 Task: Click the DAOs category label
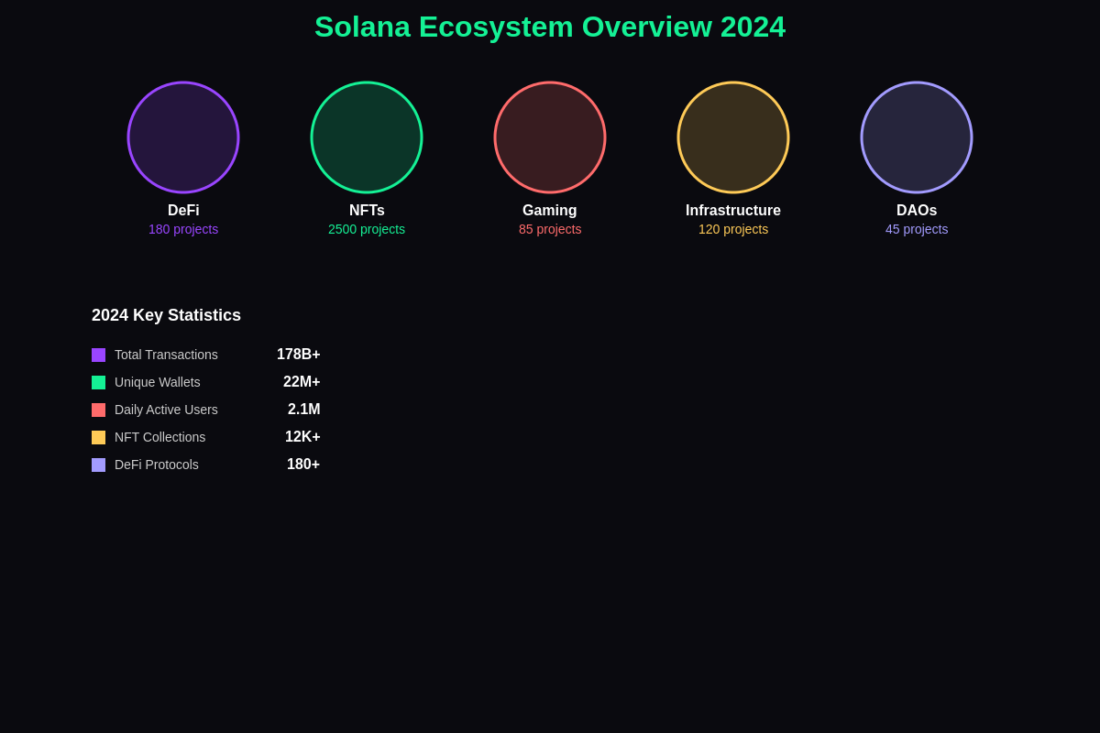[917, 211]
